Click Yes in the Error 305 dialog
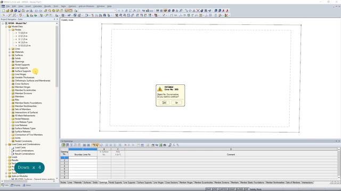341x191 pixels. (x=164, y=102)
